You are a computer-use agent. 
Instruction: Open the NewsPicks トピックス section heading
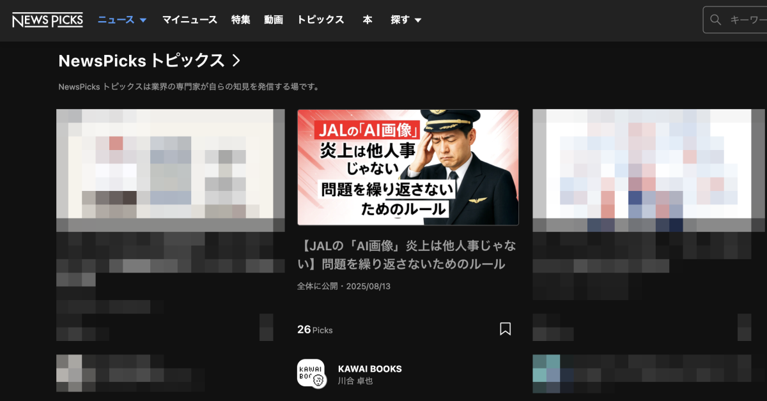(x=141, y=61)
